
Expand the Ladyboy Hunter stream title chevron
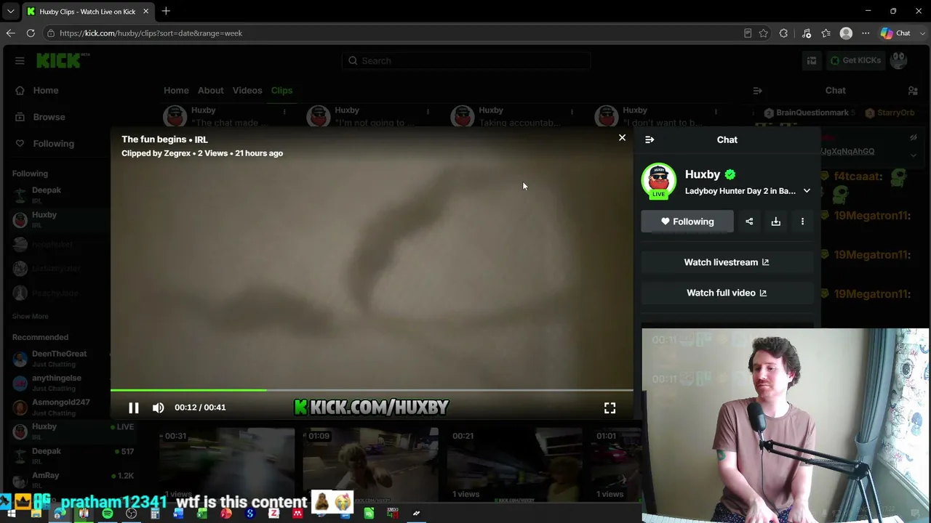point(807,191)
